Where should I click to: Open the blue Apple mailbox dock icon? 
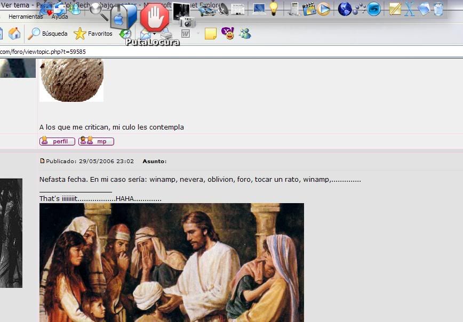pyautogui.click(x=124, y=16)
